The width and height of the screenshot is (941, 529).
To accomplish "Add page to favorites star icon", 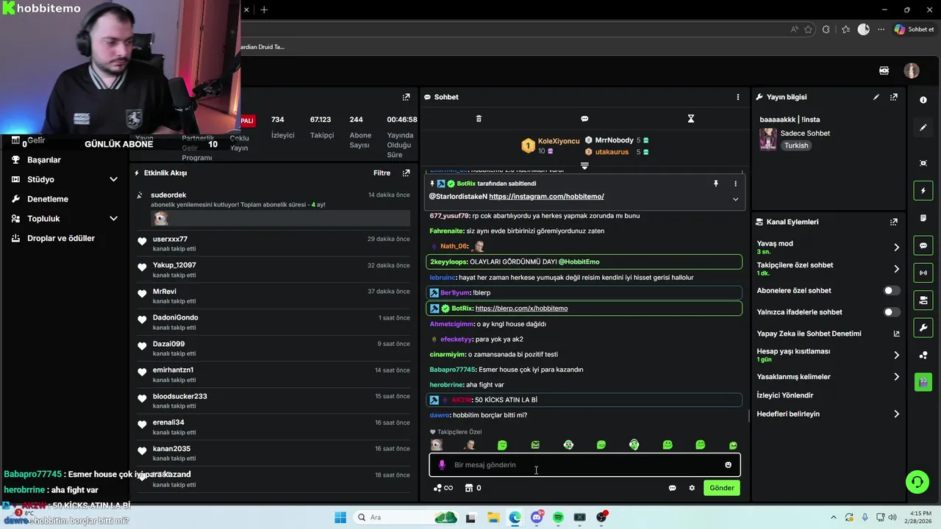I will [809, 29].
